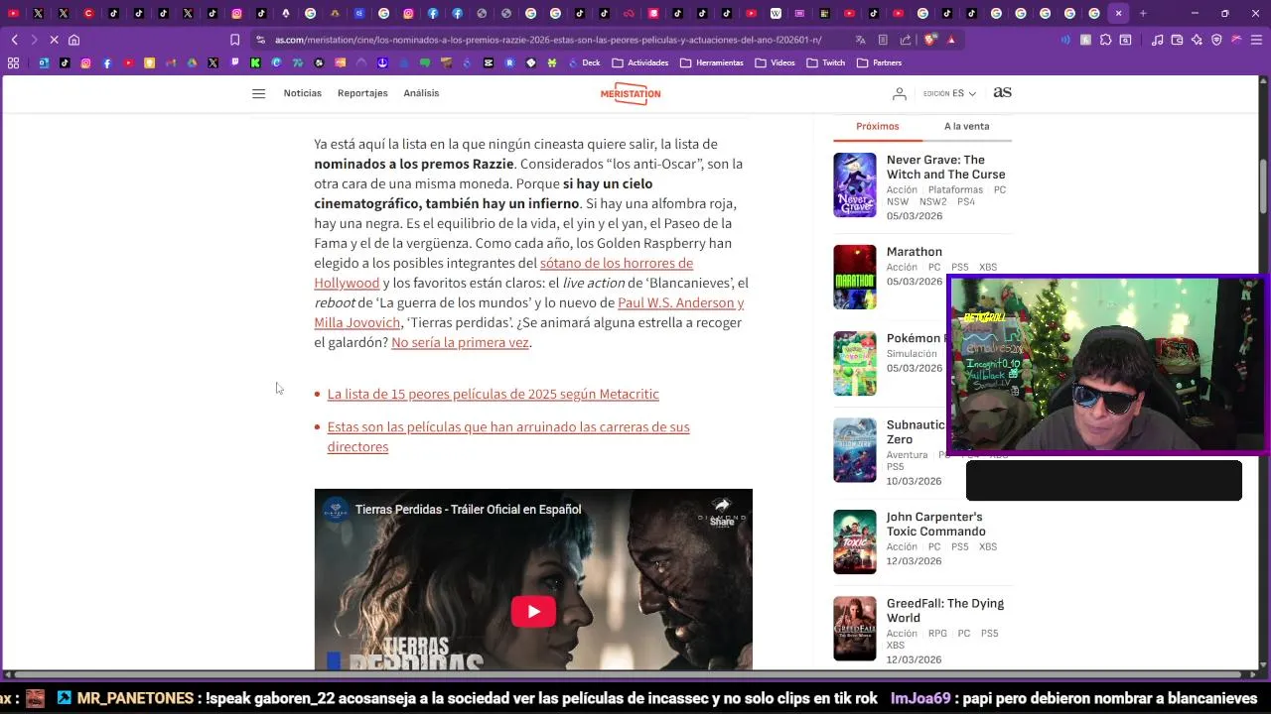Screen dimensions: 1271x714
Task: Open the user account icon on Meristation
Action: point(899,93)
